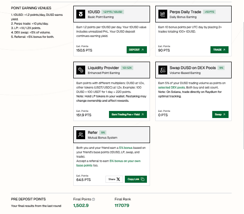The height and width of the screenshot is (214, 244).
Task: Click the Swap DUSD on DEX Pools icon
Action: [163, 70]
